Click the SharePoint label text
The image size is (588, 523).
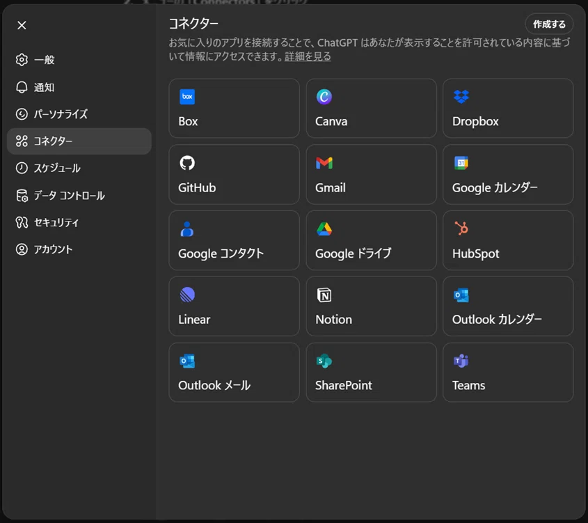coord(344,385)
